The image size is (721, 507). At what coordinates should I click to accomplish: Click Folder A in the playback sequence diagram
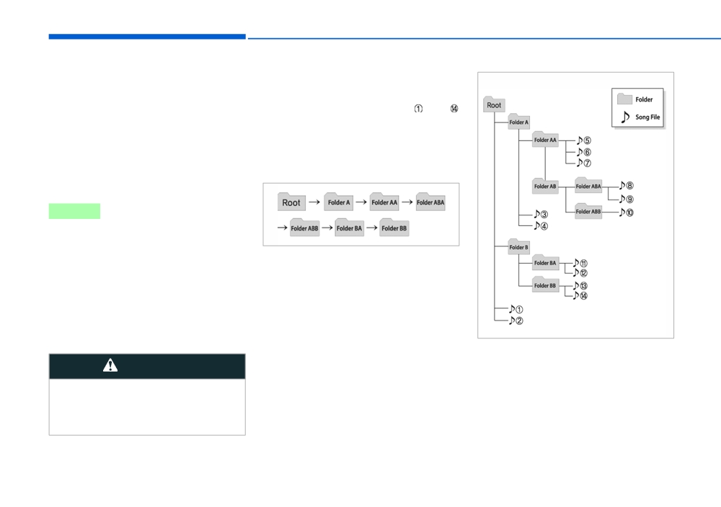click(339, 202)
